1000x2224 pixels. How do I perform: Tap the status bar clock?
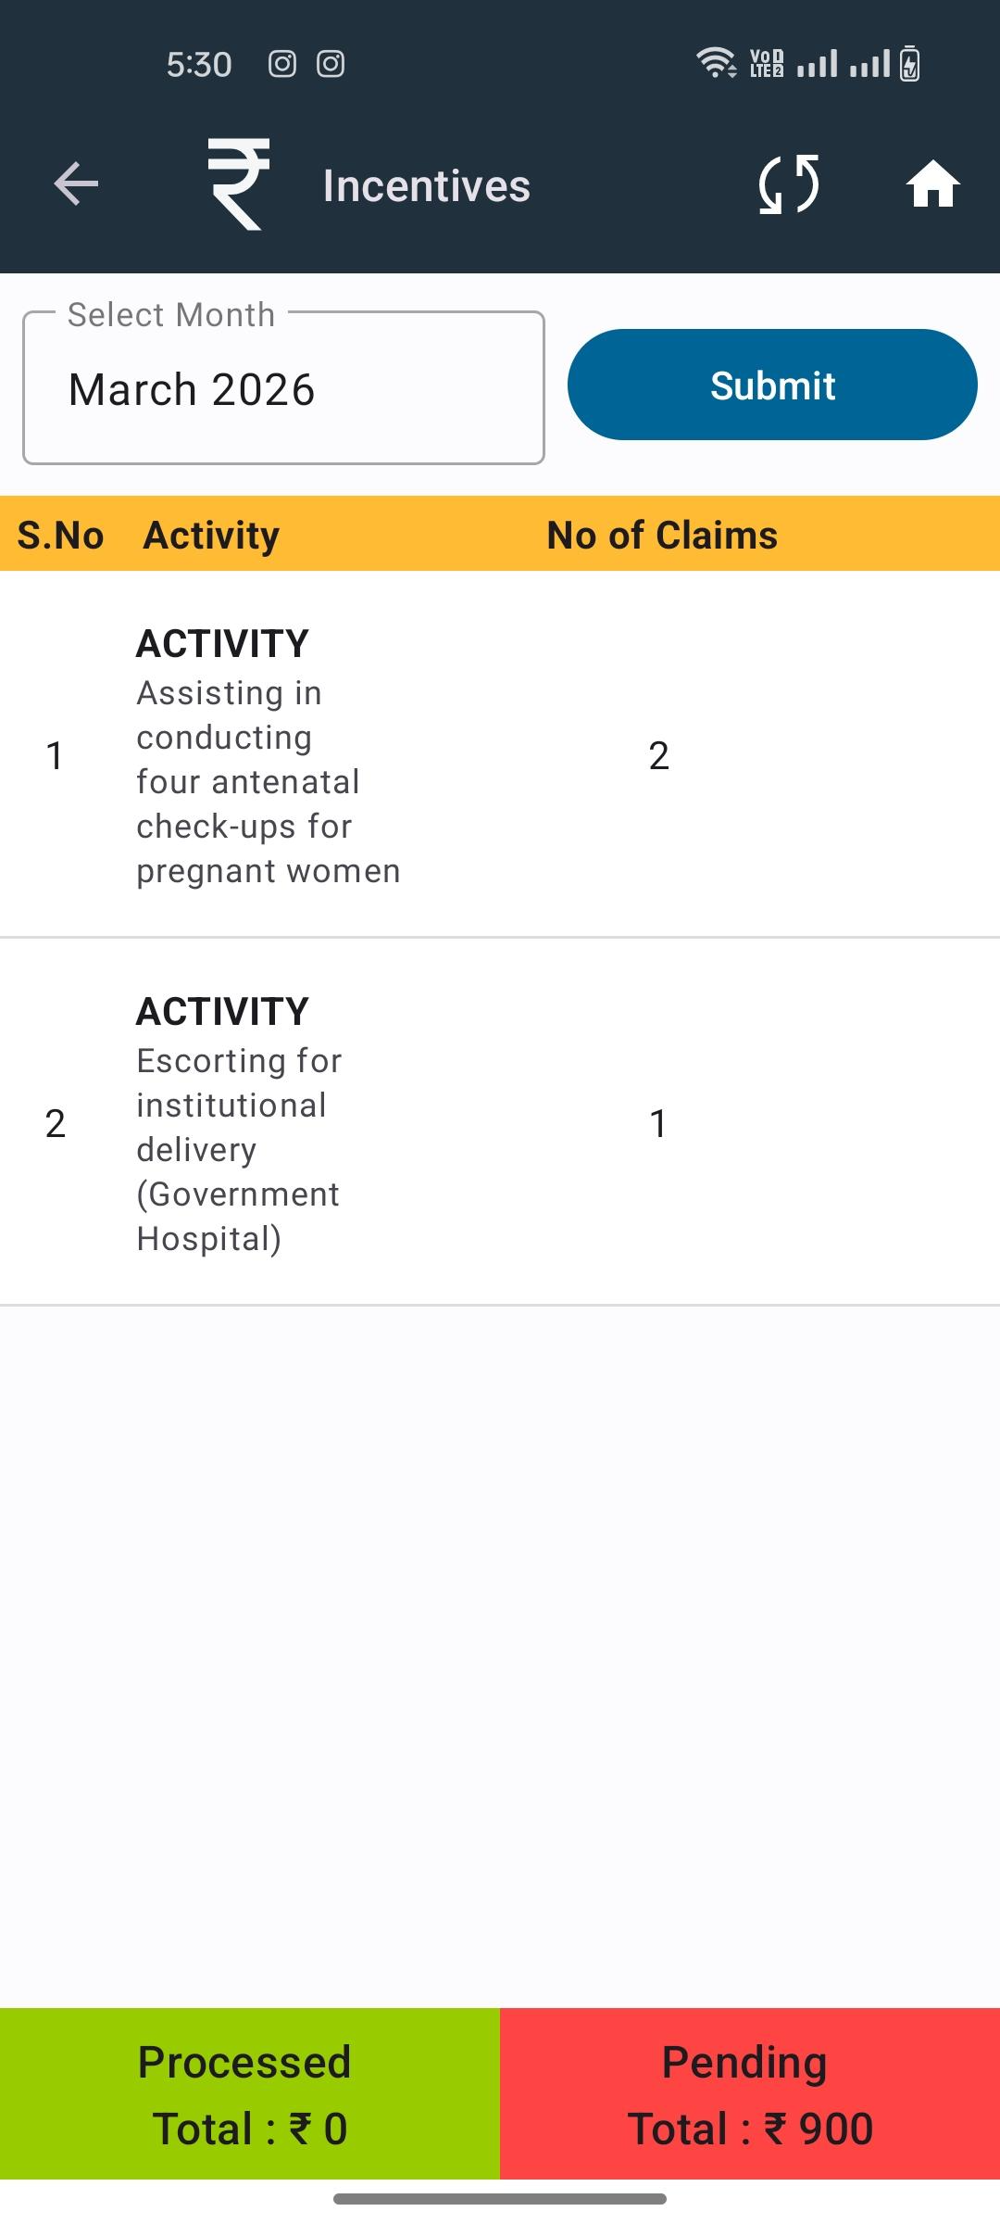tap(199, 64)
